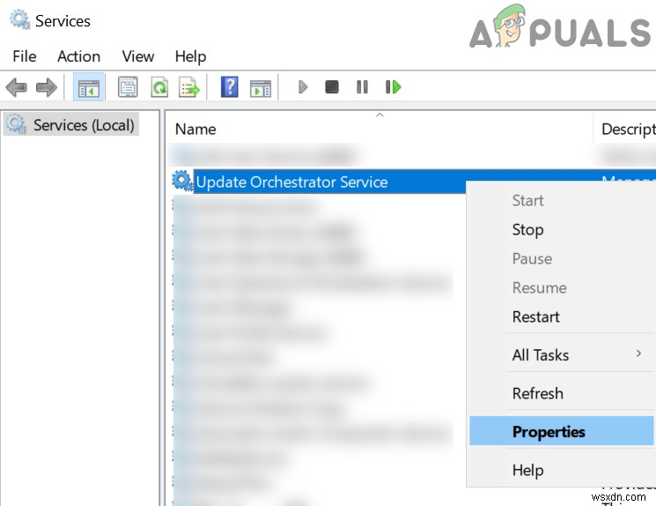Open the blue question mark Help icon
656x506 pixels.
[x=229, y=87]
